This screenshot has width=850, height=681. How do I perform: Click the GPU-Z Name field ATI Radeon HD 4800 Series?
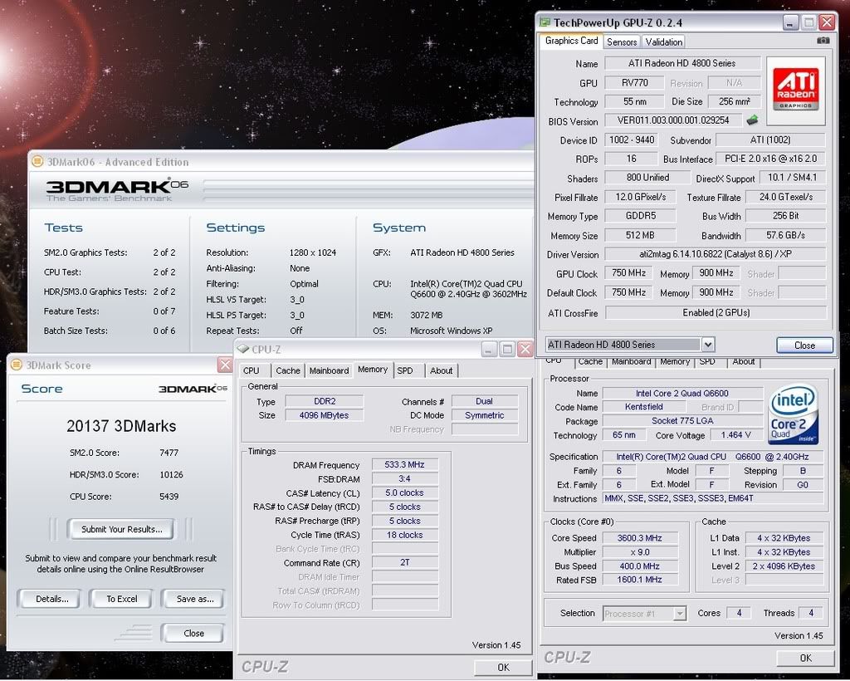click(682, 63)
